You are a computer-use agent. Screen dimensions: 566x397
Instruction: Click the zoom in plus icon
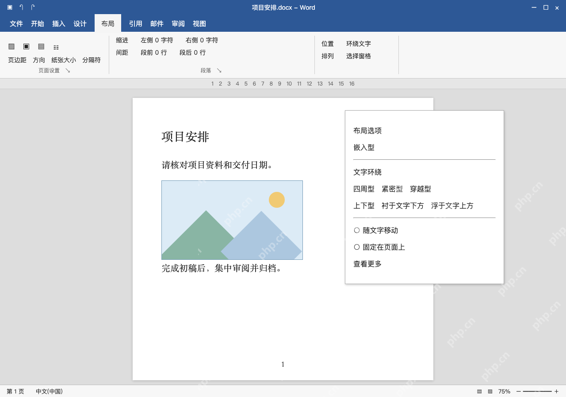pyautogui.click(x=556, y=391)
